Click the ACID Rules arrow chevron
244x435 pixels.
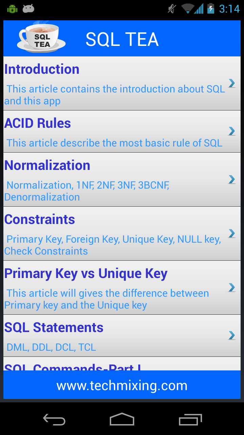(x=232, y=131)
